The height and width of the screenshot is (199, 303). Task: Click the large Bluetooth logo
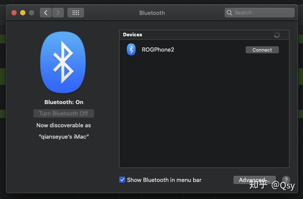pos(63,63)
